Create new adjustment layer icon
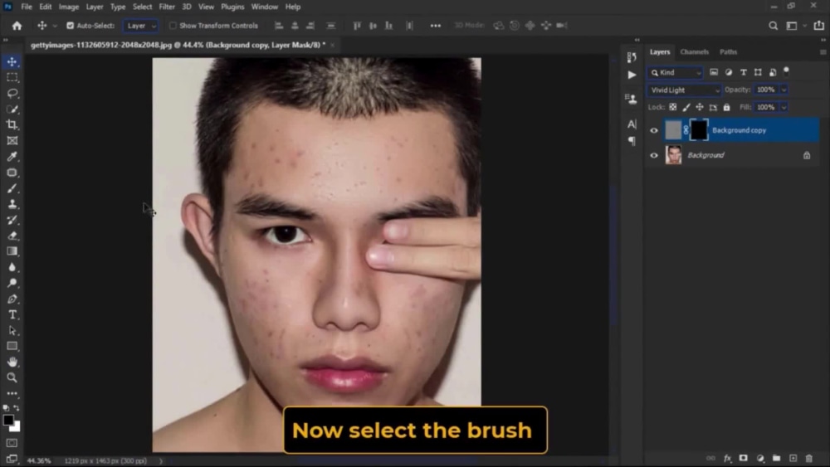 coord(760,458)
